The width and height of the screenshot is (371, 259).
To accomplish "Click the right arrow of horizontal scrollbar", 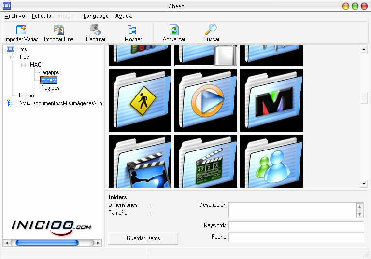I will 98,243.
